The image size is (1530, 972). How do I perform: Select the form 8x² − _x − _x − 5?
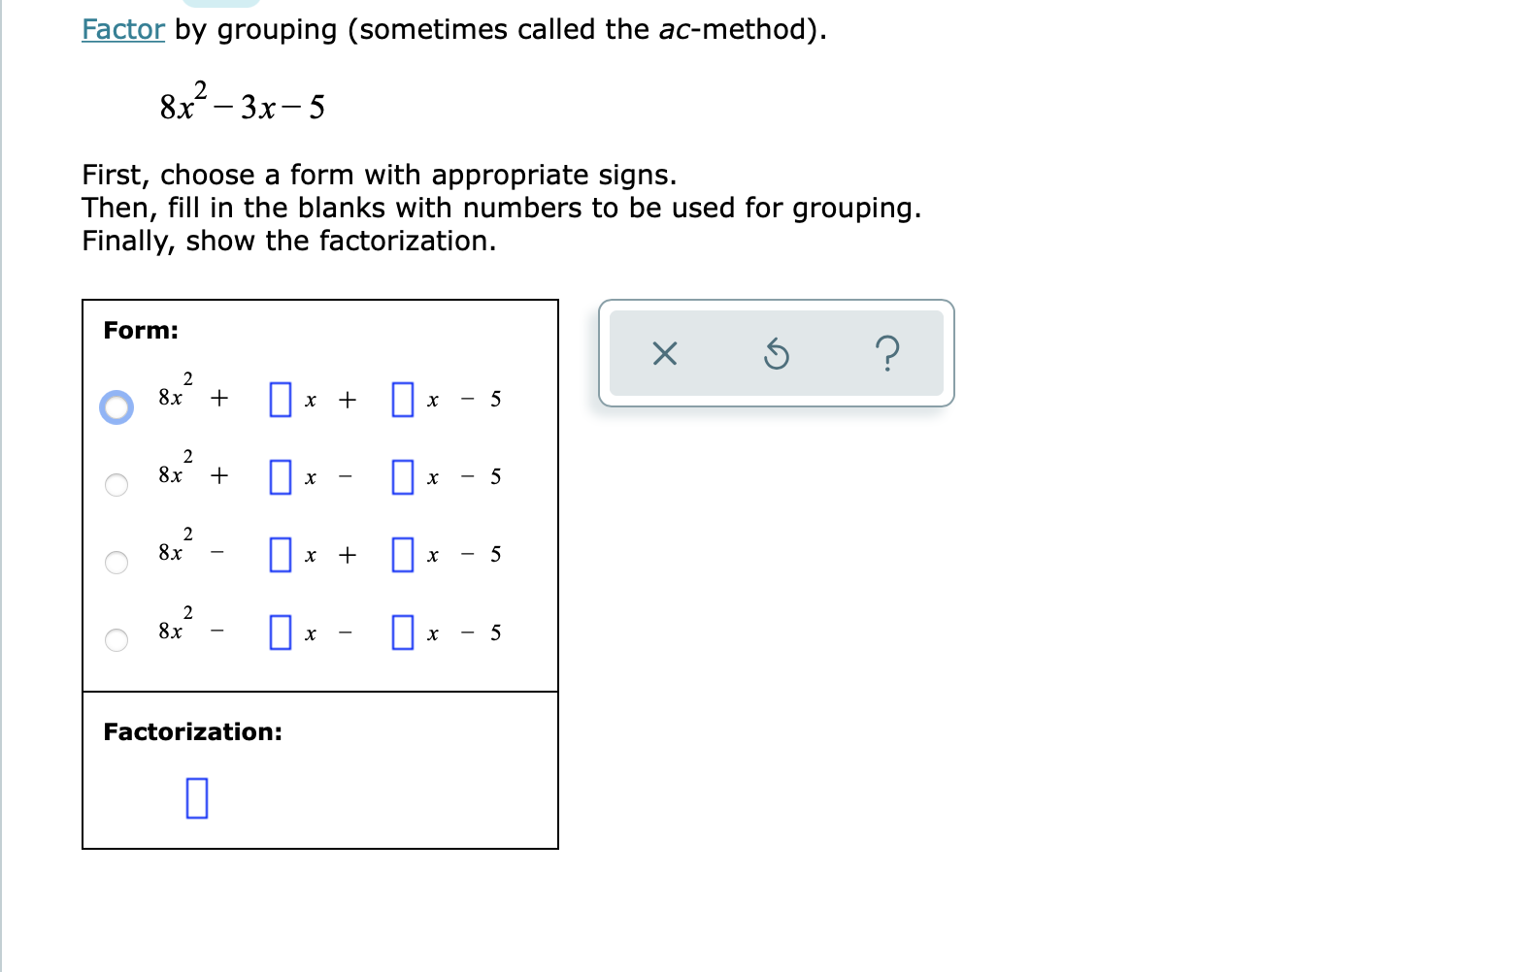(x=116, y=640)
